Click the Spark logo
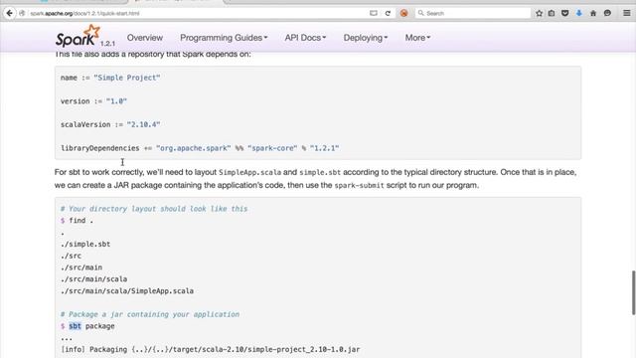This screenshot has width=636, height=358. click(x=78, y=36)
